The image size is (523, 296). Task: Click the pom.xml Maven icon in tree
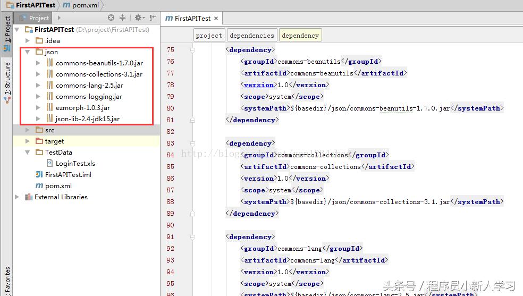coord(39,186)
